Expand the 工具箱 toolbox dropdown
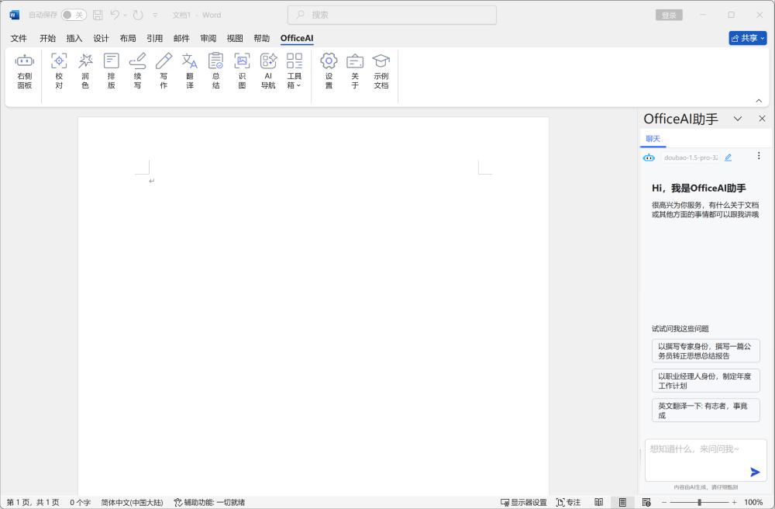This screenshot has height=509, width=775. [x=294, y=71]
